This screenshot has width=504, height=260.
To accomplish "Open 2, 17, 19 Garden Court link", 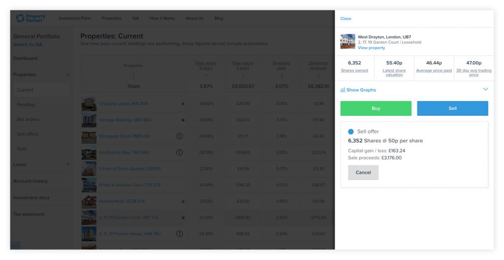I will (x=128, y=218).
